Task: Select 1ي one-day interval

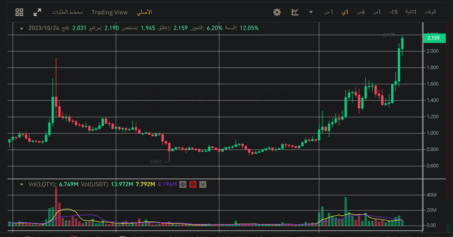Action: (345, 12)
